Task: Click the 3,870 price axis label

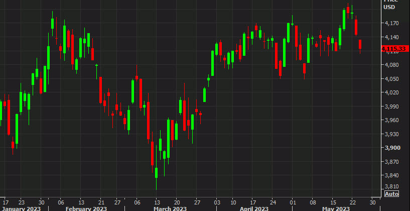Action: [391, 162]
